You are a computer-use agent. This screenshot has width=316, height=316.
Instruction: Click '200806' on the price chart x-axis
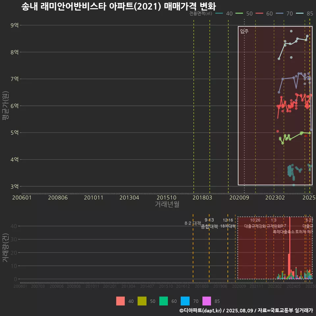[x=58, y=197]
